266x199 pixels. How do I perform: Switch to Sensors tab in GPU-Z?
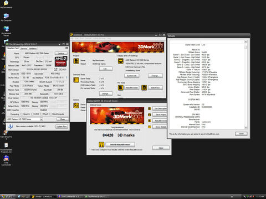click(x=24, y=49)
